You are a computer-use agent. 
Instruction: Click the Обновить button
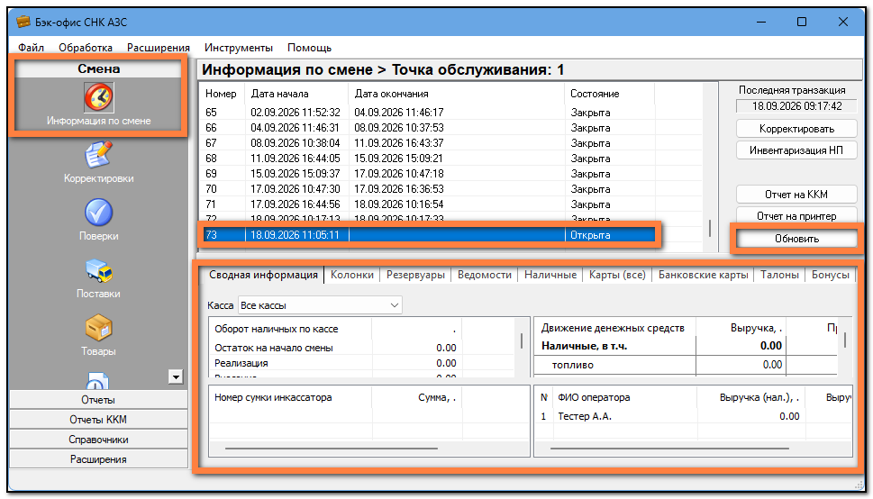pos(796,239)
